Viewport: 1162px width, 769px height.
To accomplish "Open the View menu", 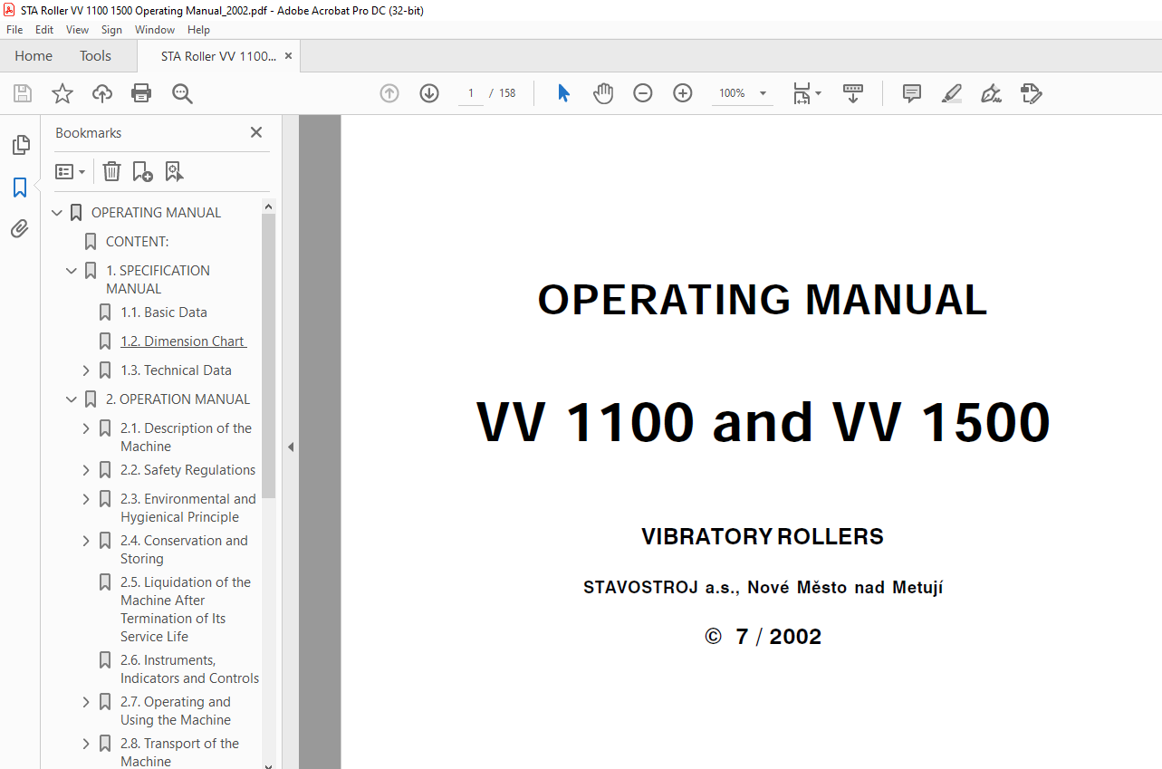I will pyautogui.click(x=77, y=30).
